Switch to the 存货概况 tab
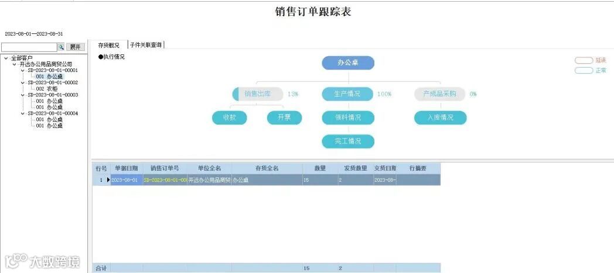This screenshot has width=614, height=273. (108, 45)
